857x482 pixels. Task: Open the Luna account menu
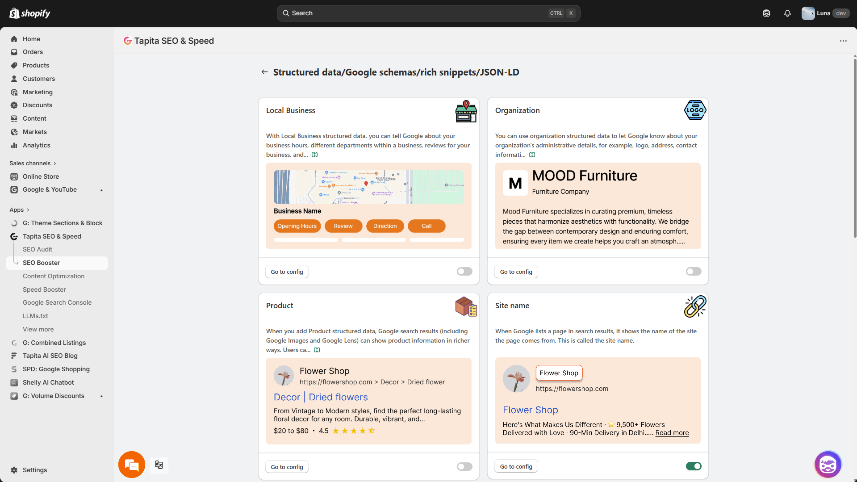(825, 13)
